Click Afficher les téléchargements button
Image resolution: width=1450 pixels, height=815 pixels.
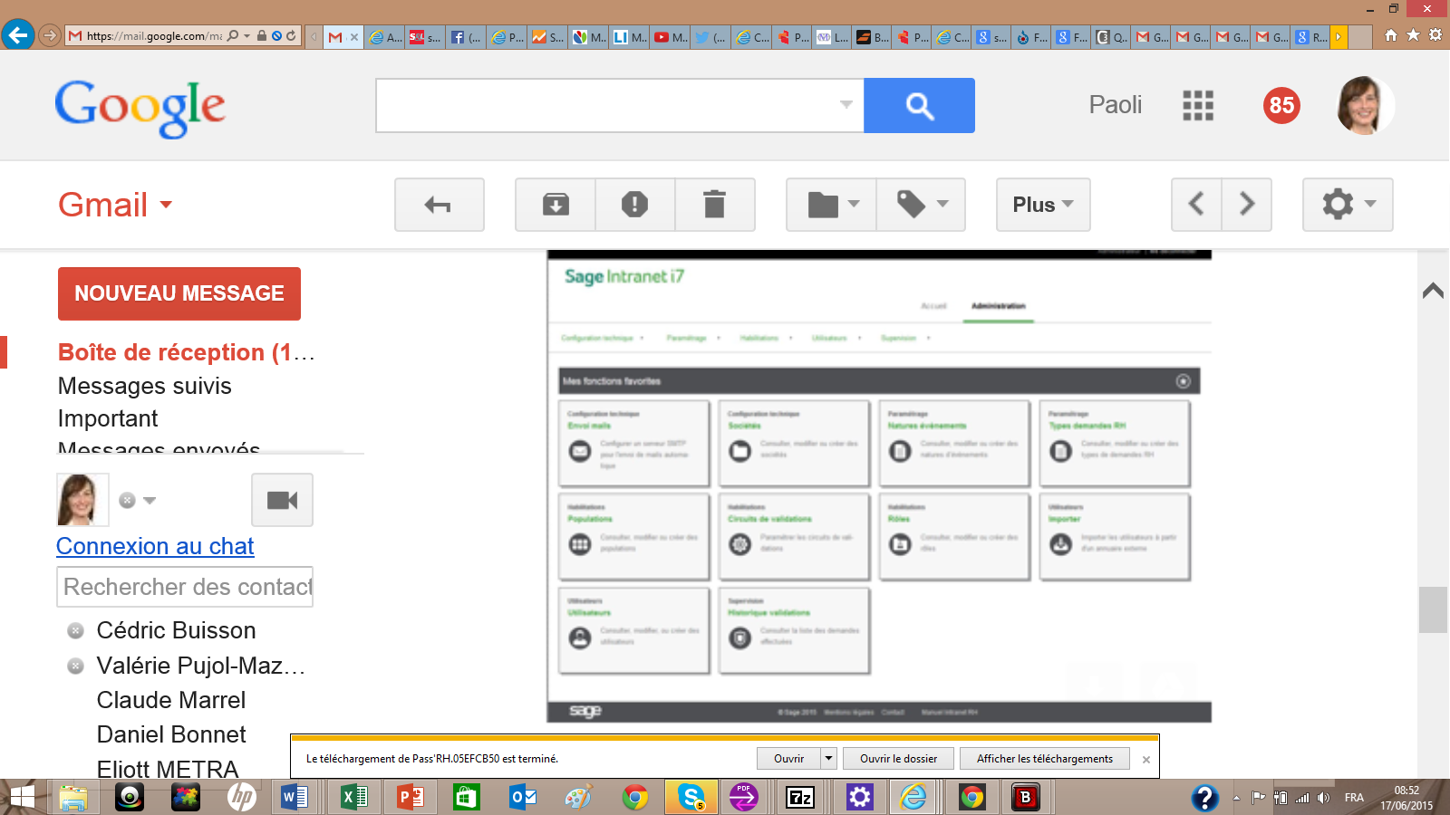point(1045,759)
